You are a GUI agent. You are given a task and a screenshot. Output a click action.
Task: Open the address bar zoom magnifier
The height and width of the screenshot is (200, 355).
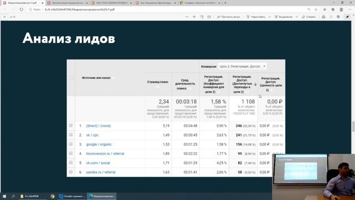coord(309,9)
